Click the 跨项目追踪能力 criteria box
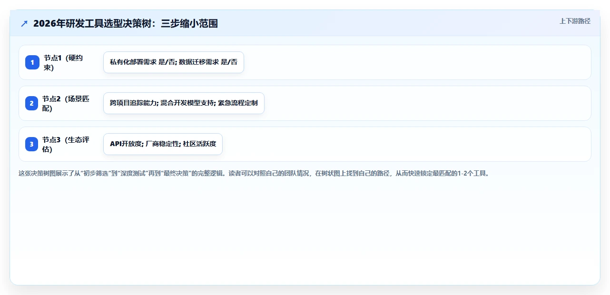 coord(184,103)
